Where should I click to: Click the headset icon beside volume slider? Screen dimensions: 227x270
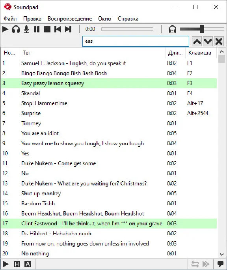click(172, 29)
